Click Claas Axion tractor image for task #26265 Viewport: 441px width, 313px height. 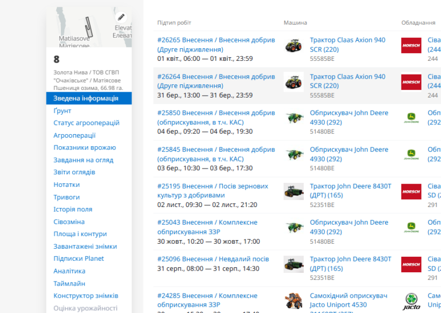(293, 46)
